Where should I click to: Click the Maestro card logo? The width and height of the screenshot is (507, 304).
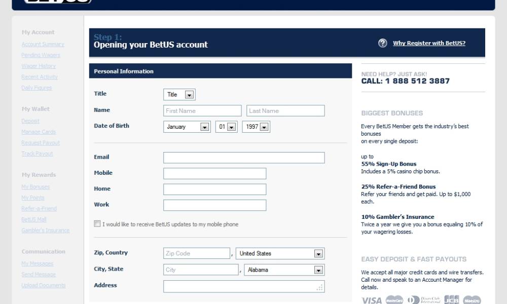tap(472, 300)
